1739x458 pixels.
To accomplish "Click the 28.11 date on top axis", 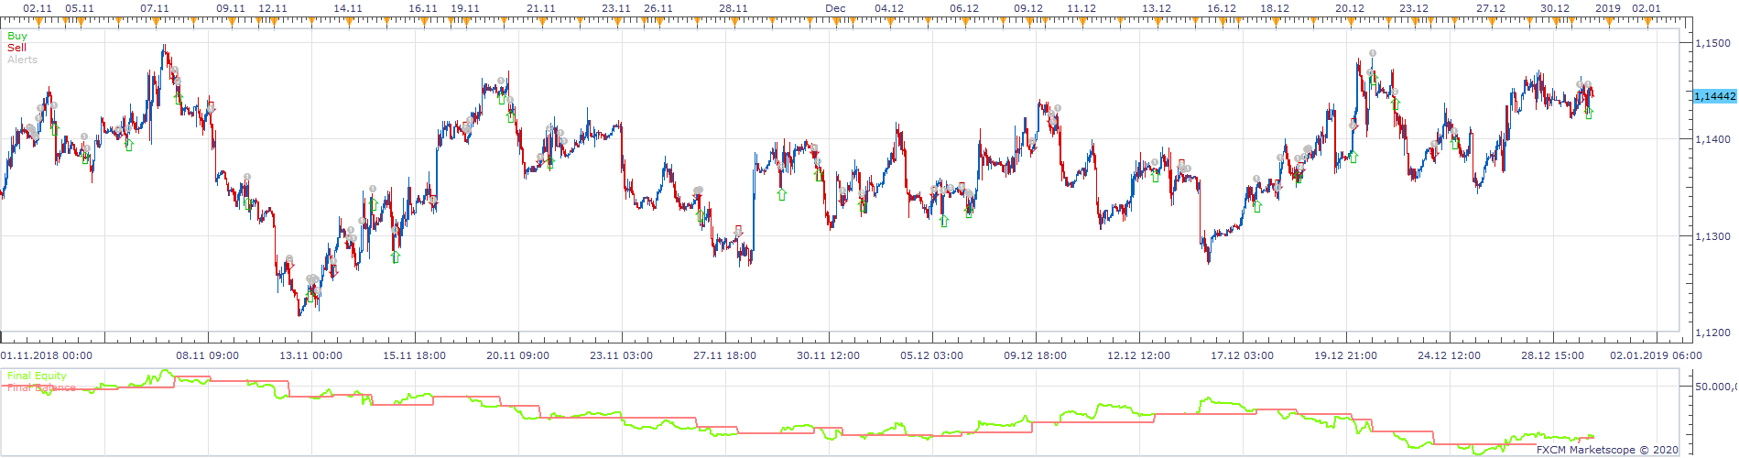I will (734, 8).
